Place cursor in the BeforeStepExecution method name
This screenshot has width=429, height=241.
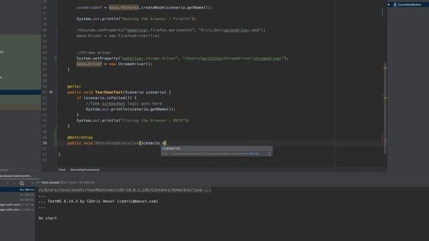coord(117,143)
